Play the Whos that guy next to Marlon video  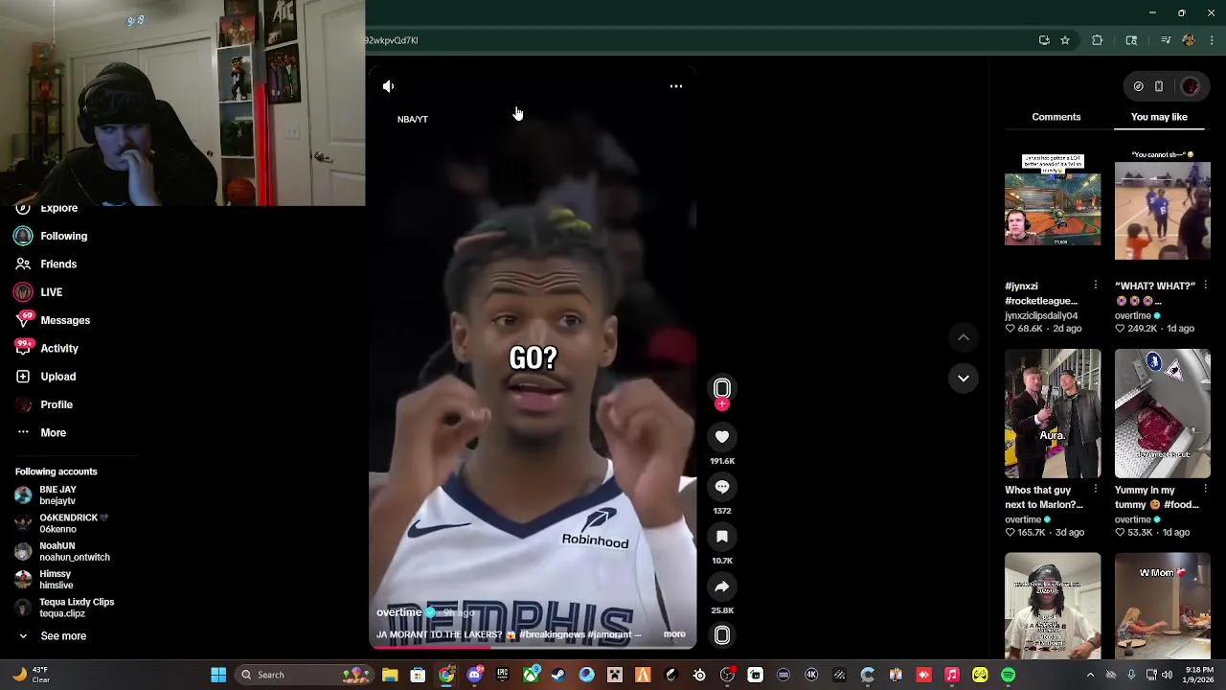[1053, 413]
